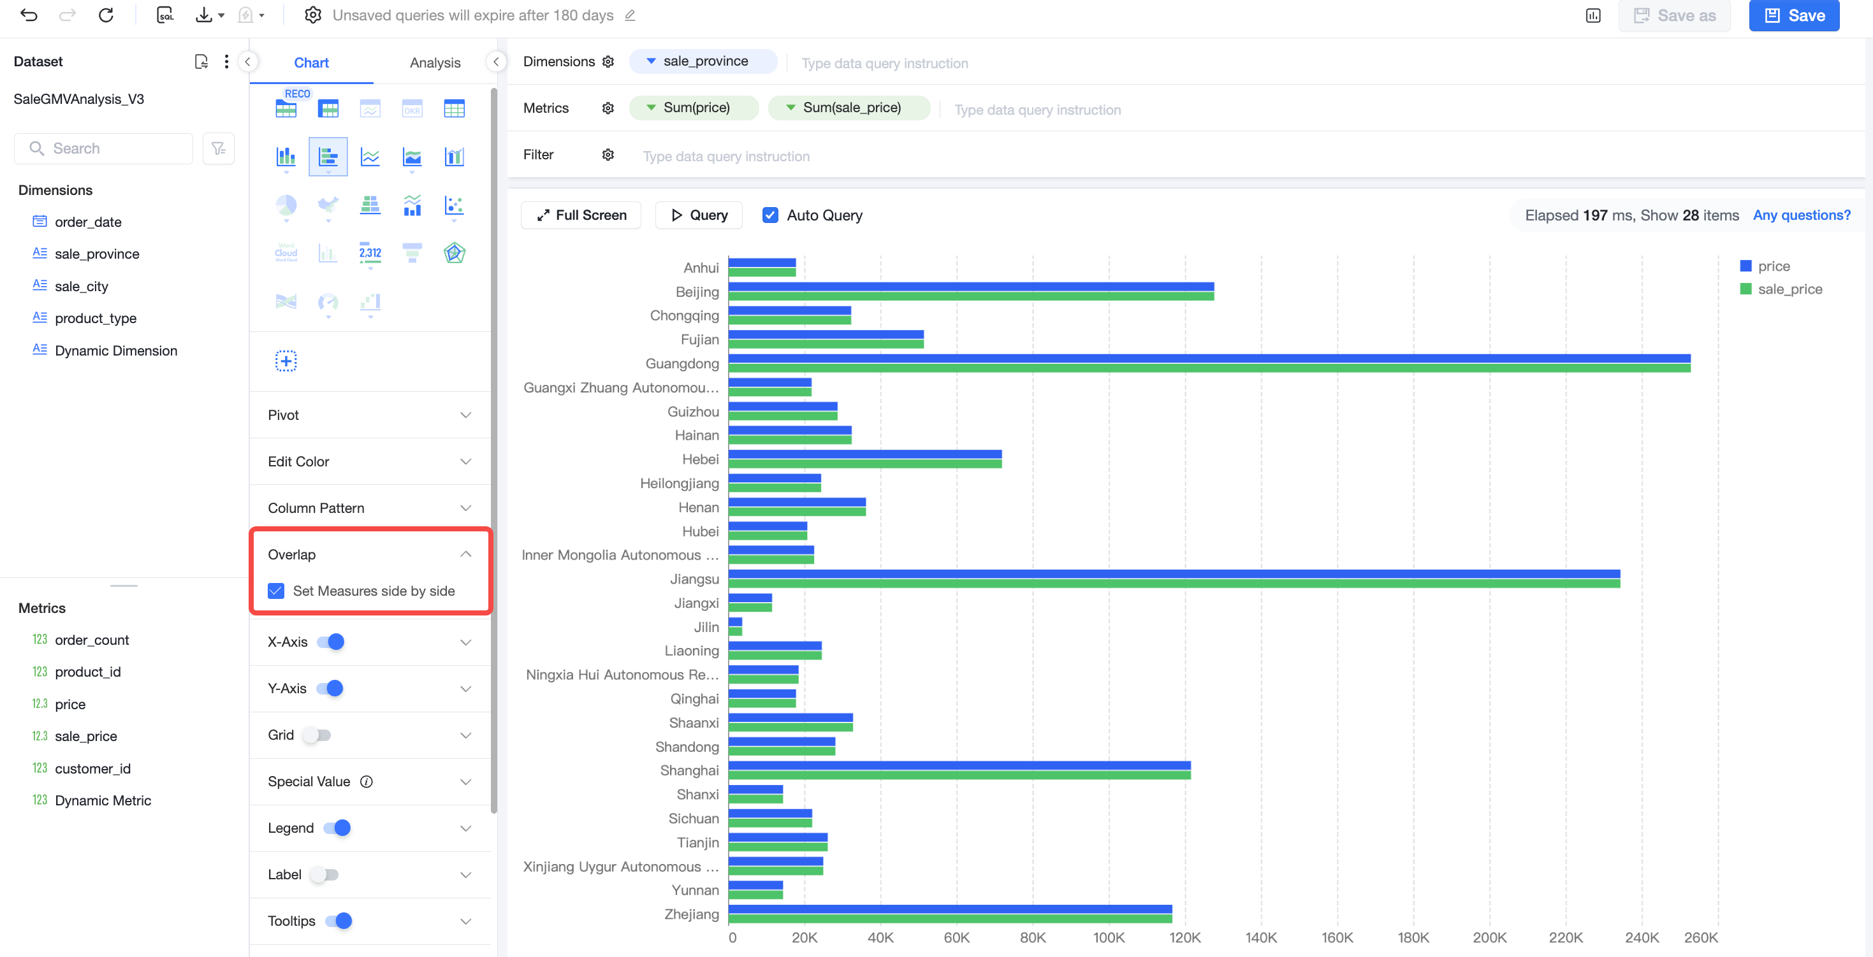Image resolution: width=1873 pixels, height=957 pixels.
Task: Pick the radar chart icon
Action: click(x=455, y=253)
